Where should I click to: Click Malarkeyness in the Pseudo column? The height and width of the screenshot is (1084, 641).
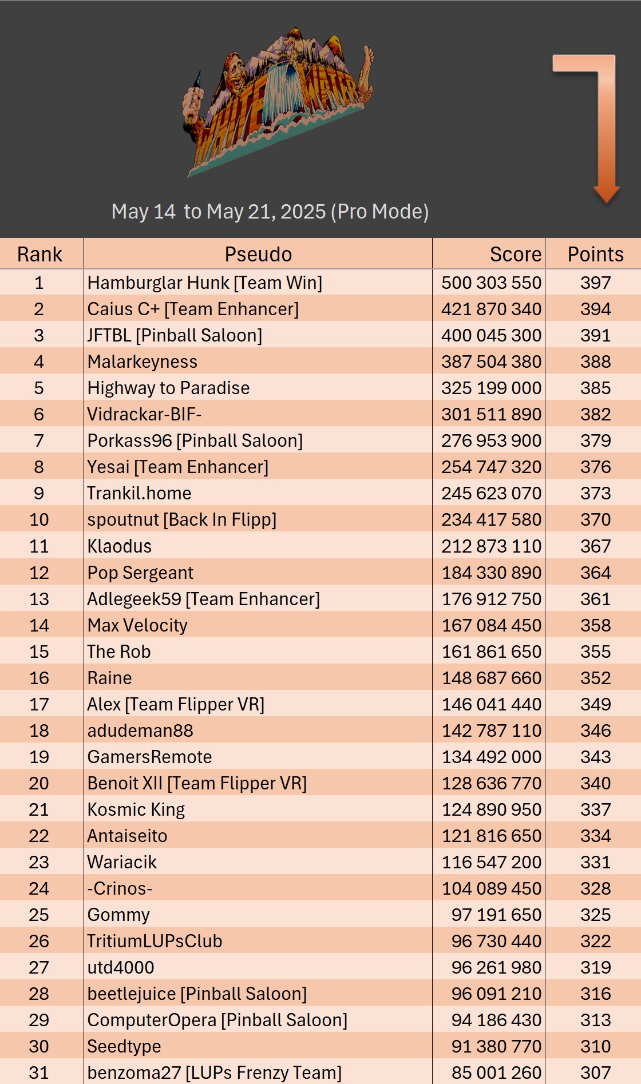point(142,362)
